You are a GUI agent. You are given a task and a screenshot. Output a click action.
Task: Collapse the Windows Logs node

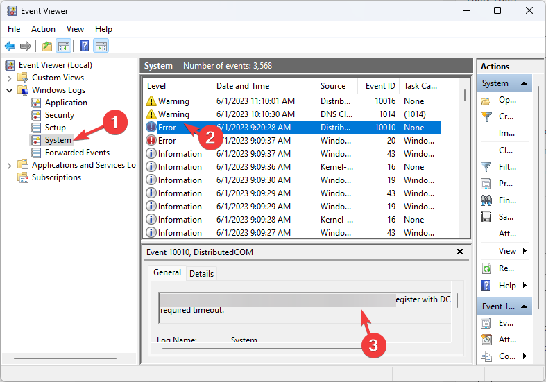click(x=10, y=90)
